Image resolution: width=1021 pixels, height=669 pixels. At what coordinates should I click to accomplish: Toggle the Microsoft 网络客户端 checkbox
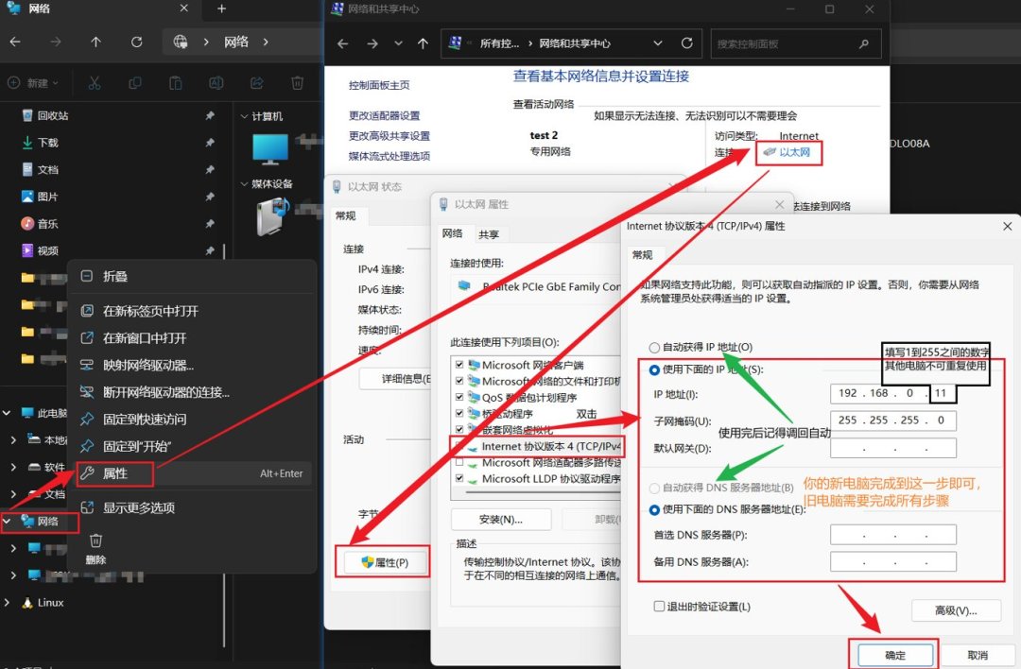tap(459, 365)
